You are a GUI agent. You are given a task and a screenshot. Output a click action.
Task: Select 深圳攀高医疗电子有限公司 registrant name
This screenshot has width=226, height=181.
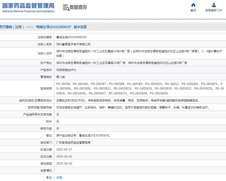coord(73,44)
